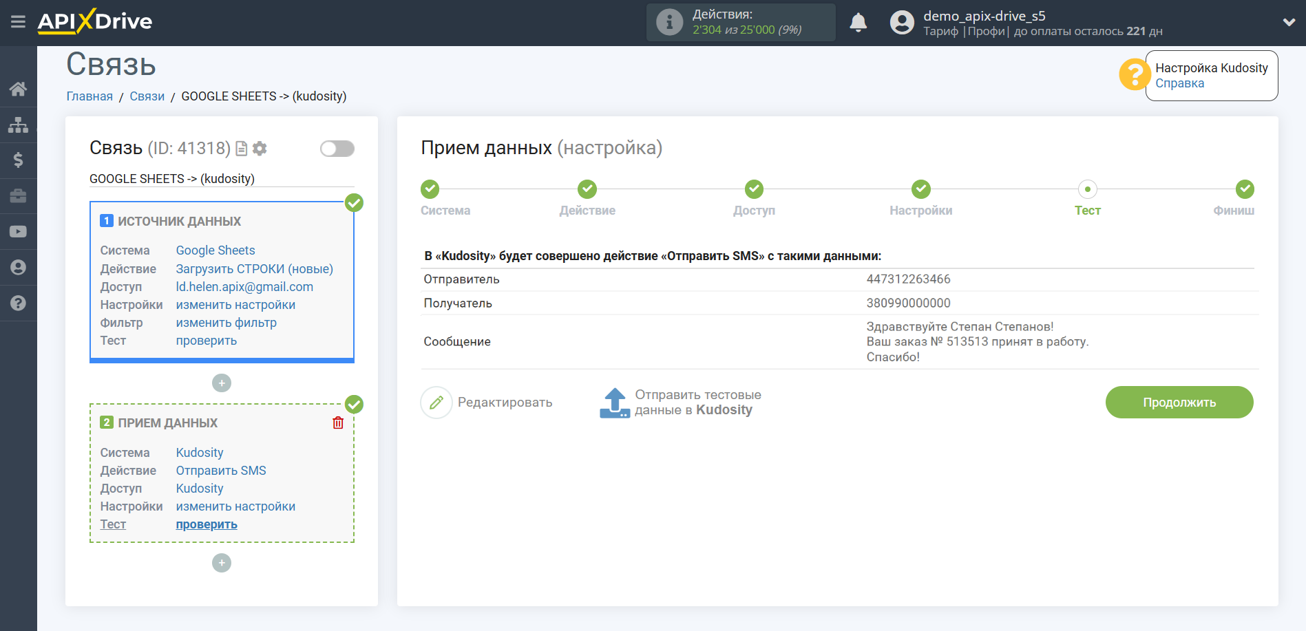1306x631 pixels.
Task: Select sender value 447312263466
Action: [x=908, y=279]
